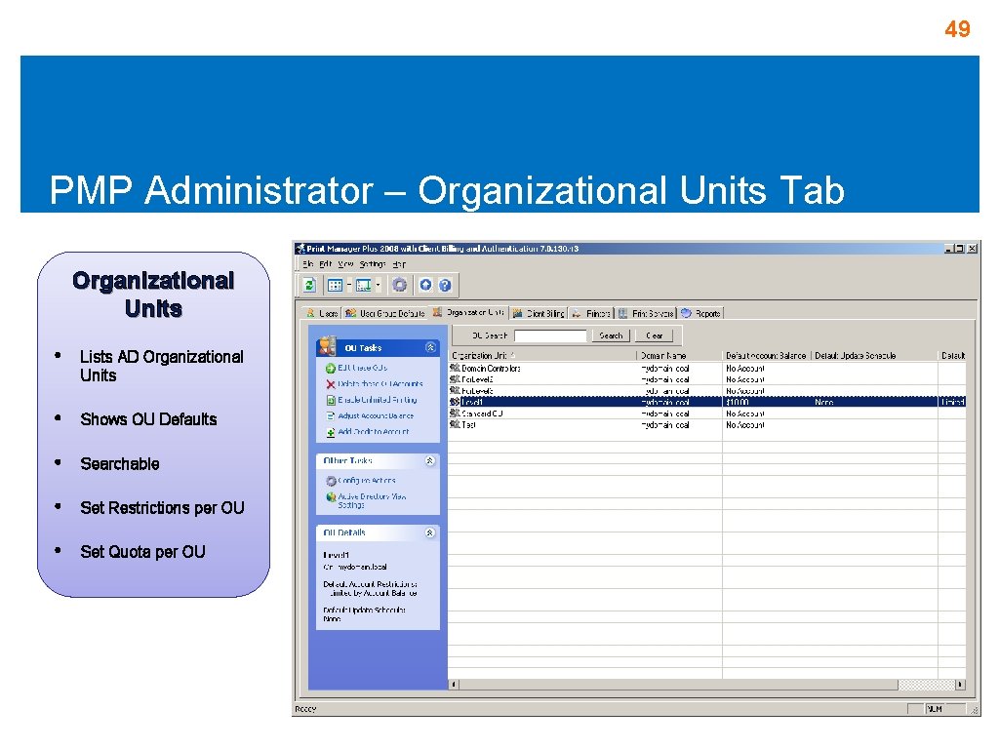Collapse the Other Tasks panel
The width and height of the screenshot is (999, 749).
point(430,460)
